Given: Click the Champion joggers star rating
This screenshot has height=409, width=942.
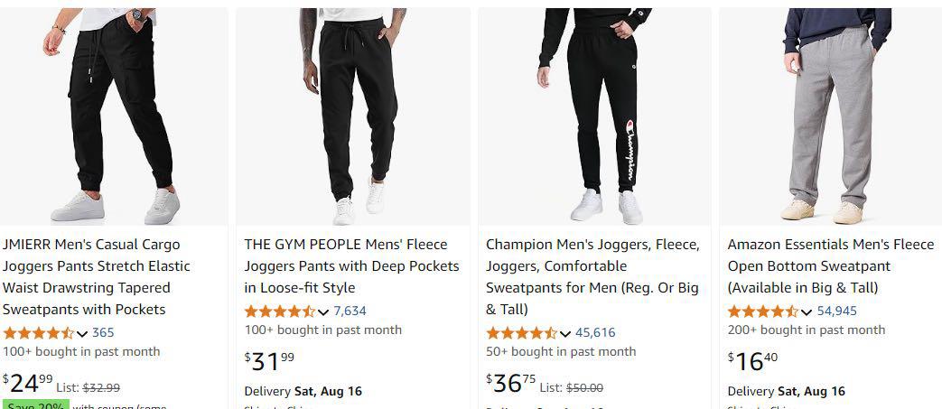Looking at the screenshot, I should [x=522, y=332].
